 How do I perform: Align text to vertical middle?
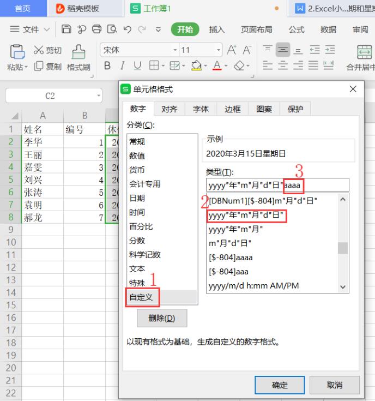pyautogui.click(x=283, y=49)
